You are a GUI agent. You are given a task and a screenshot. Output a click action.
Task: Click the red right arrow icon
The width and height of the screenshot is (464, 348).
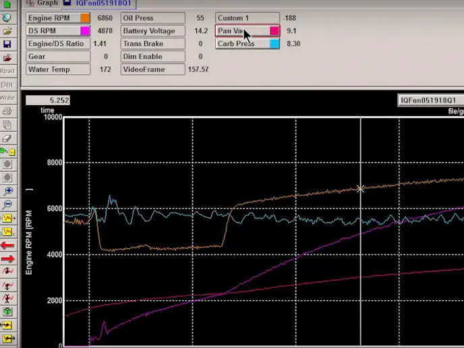pos(7,258)
